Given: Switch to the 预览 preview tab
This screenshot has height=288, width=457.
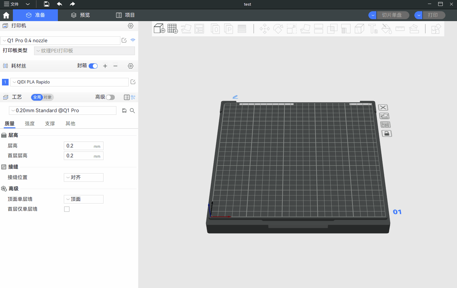Looking at the screenshot, I should point(80,15).
